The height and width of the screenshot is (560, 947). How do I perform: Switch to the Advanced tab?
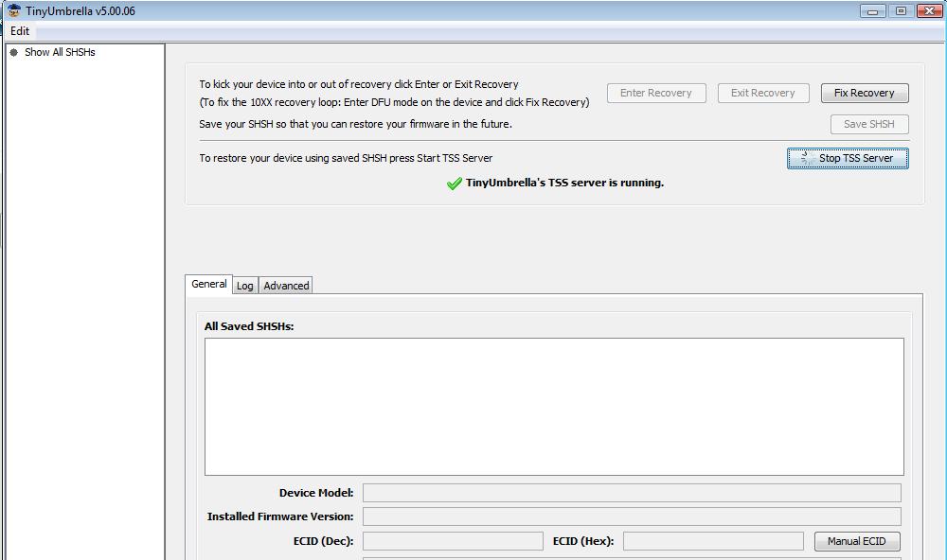pos(286,286)
